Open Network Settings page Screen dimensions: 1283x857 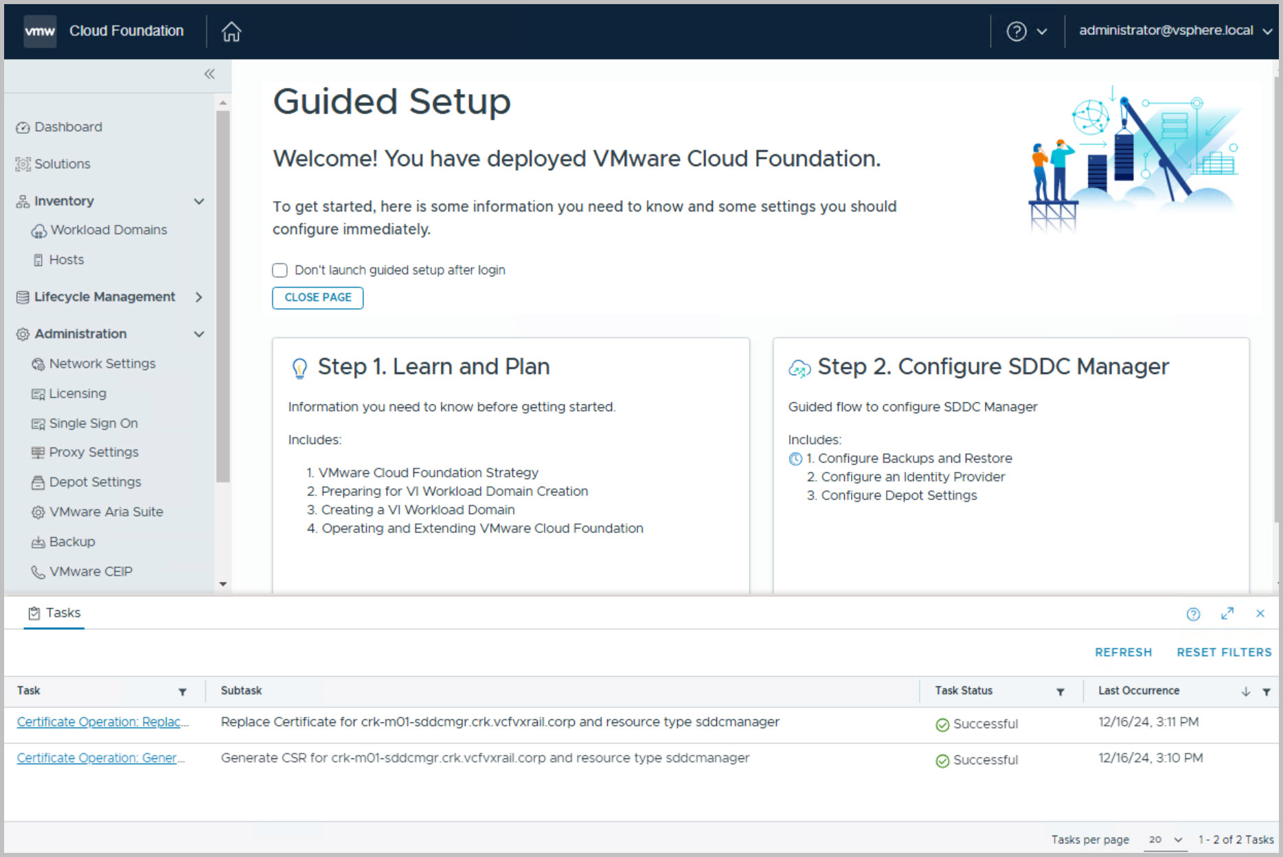pos(102,364)
